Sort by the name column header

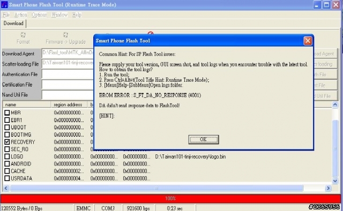[x=27, y=105]
